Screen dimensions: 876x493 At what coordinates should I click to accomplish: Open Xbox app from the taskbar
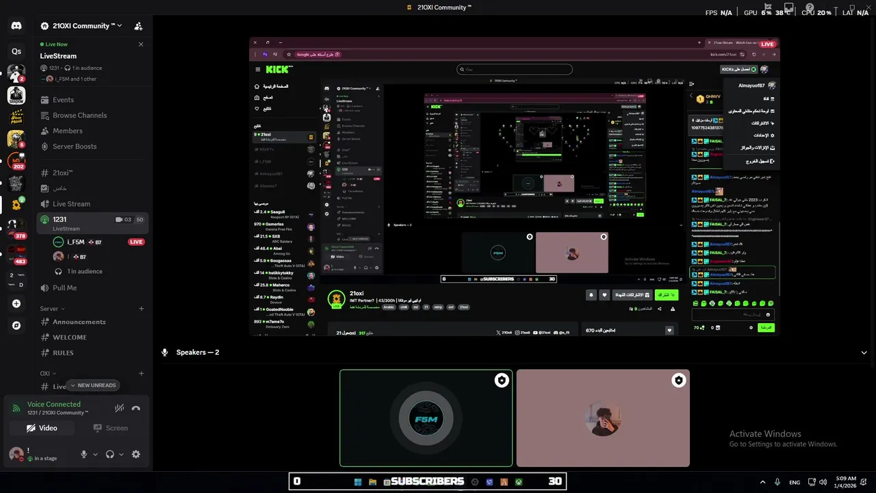click(519, 481)
